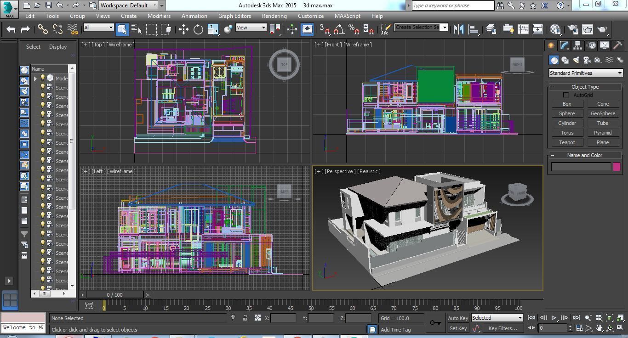Open the MAXScript menu
Viewport: 628px width, 338px height.
click(x=348, y=16)
